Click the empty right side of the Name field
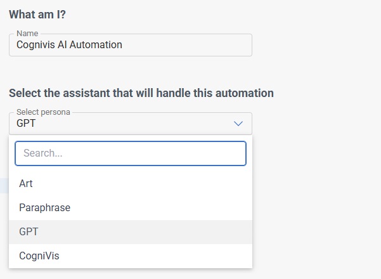Viewport: 381px width, 279px height. [203, 45]
